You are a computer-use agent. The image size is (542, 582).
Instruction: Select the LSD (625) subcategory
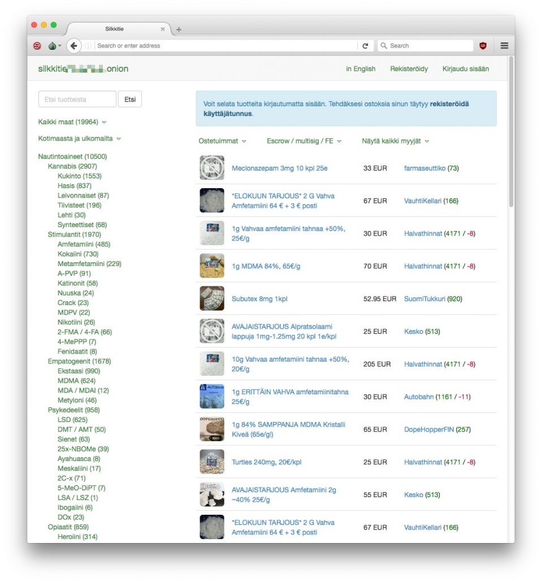pos(72,420)
